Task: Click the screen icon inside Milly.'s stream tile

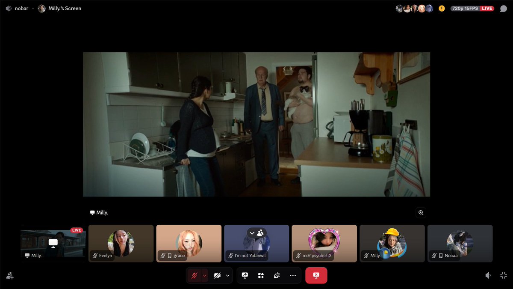Action: click(x=53, y=243)
